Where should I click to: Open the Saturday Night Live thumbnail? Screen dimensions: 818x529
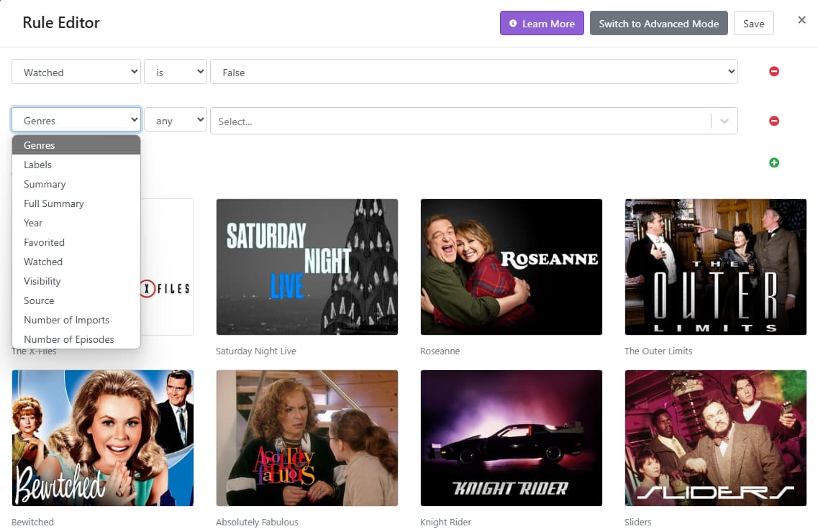click(307, 267)
